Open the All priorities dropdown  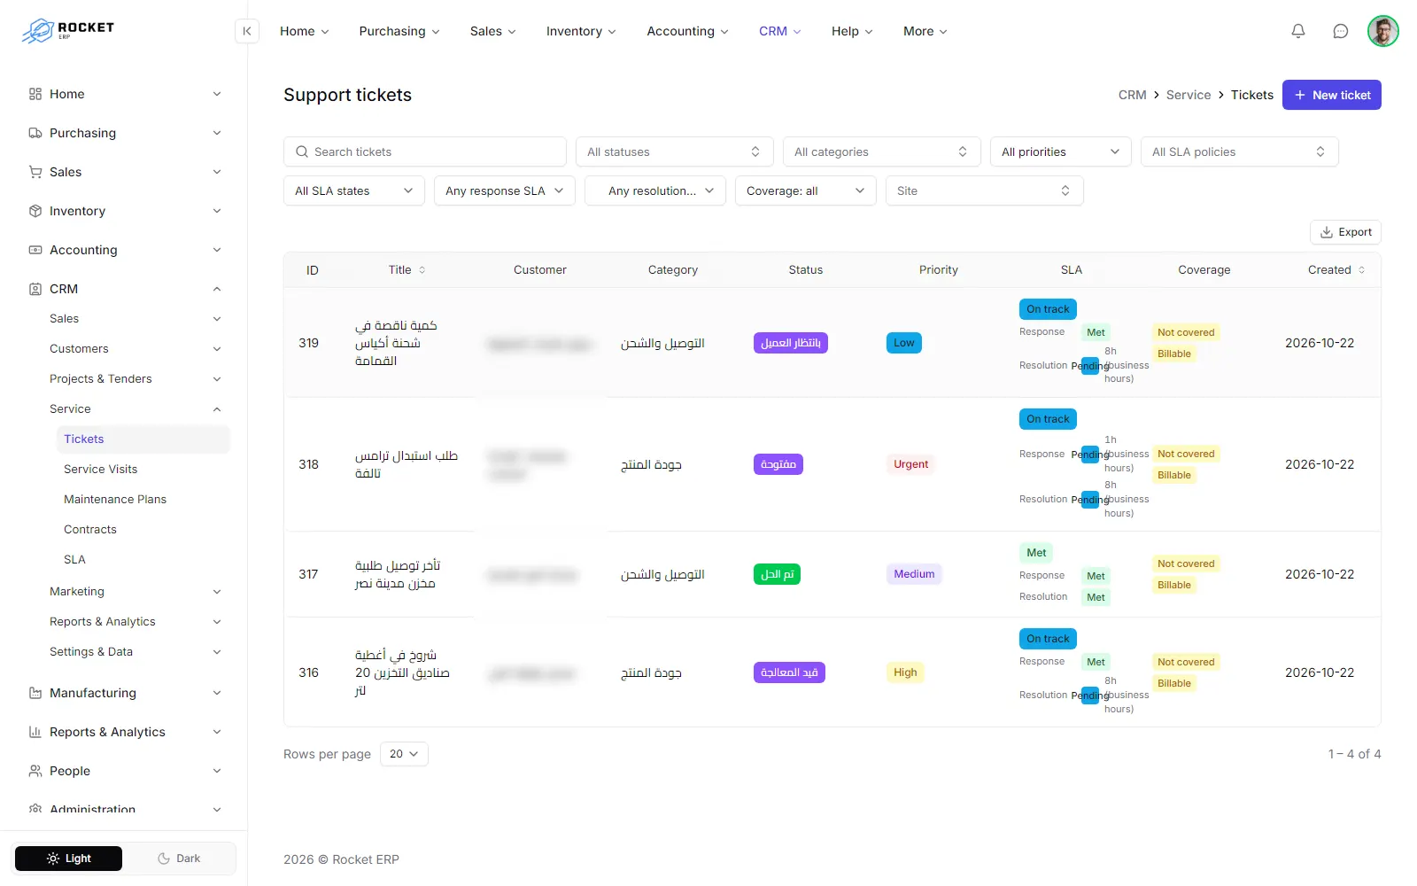coord(1061,152)
